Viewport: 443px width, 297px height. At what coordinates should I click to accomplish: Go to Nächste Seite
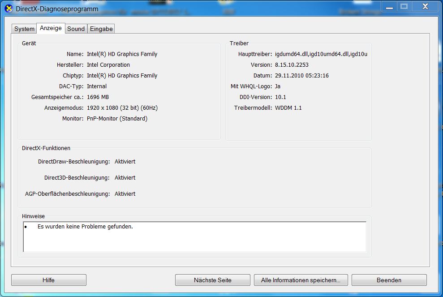pyautogui.click(x=212, y=280)
